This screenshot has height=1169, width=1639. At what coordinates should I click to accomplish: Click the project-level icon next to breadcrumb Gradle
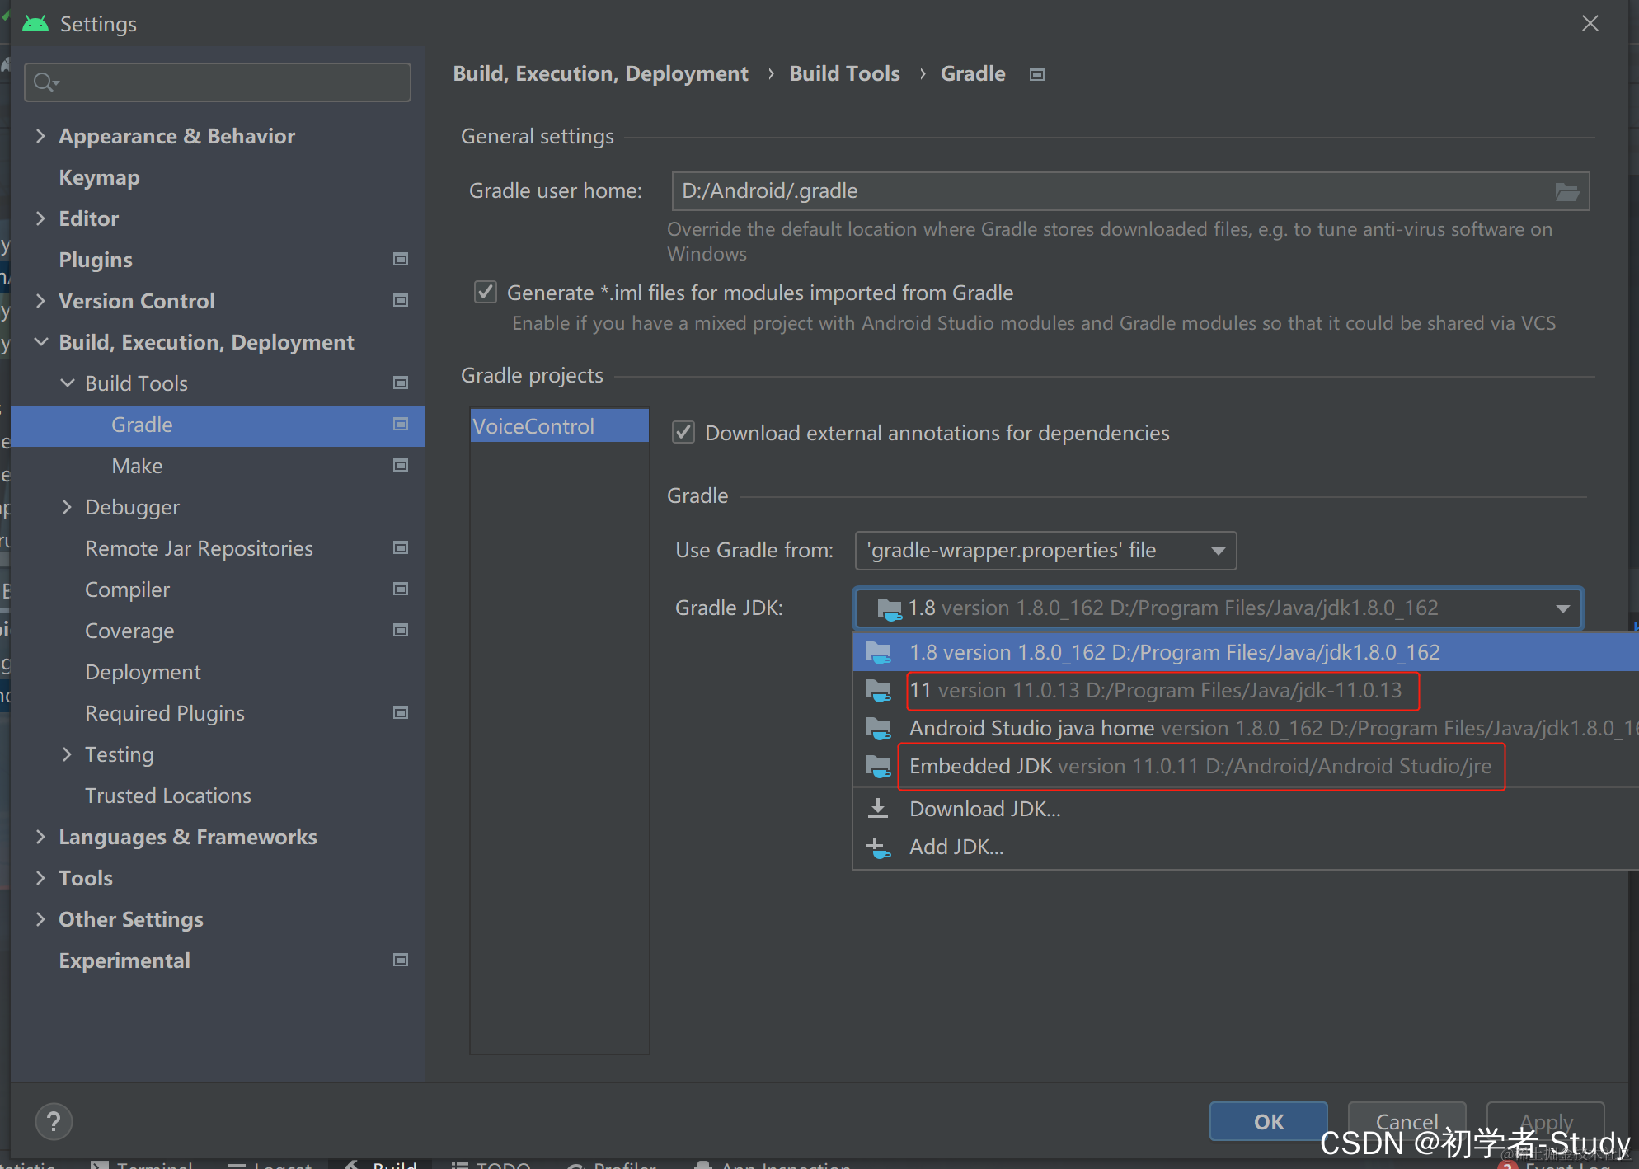point(1037,75)
